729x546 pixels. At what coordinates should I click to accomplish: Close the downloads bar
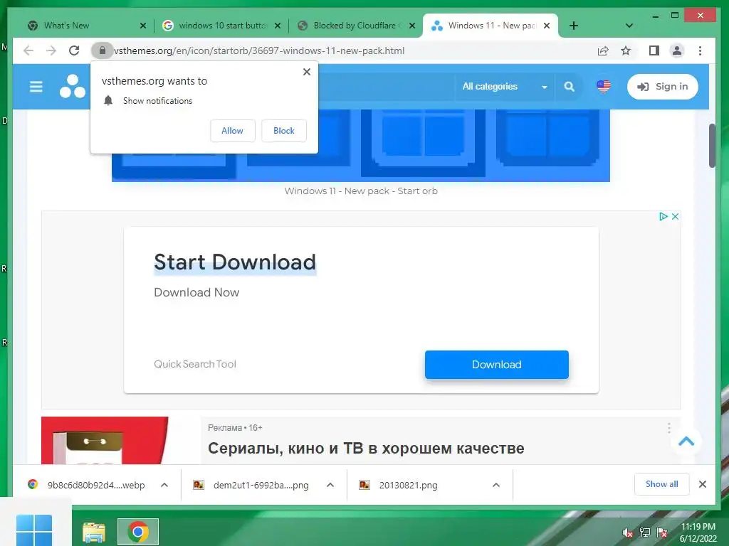click(703, 484)
